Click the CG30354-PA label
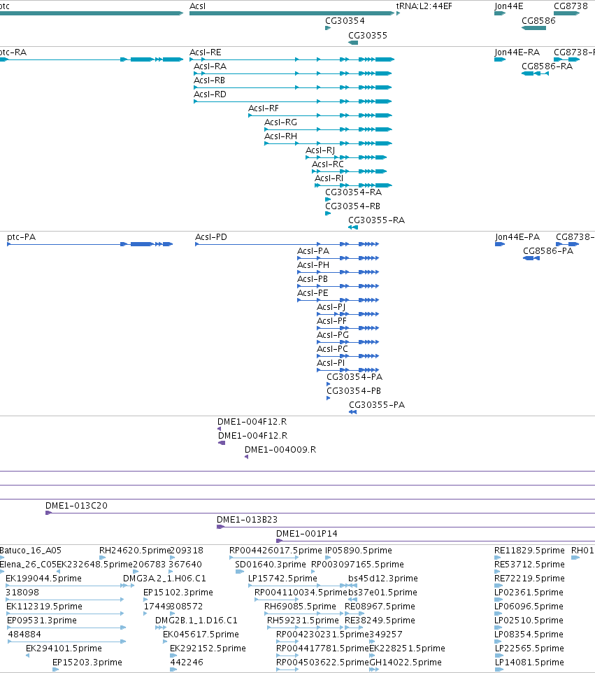The width and height of the screenshot is (595, 673). pos(354,377)
